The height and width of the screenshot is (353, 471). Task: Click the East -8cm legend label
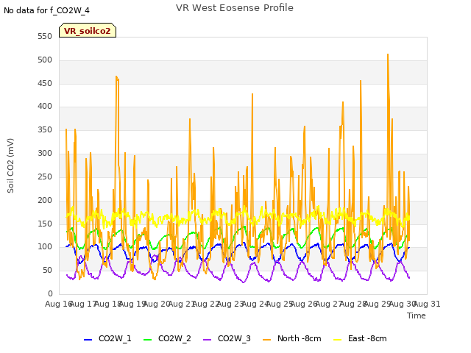click(367, 338)
